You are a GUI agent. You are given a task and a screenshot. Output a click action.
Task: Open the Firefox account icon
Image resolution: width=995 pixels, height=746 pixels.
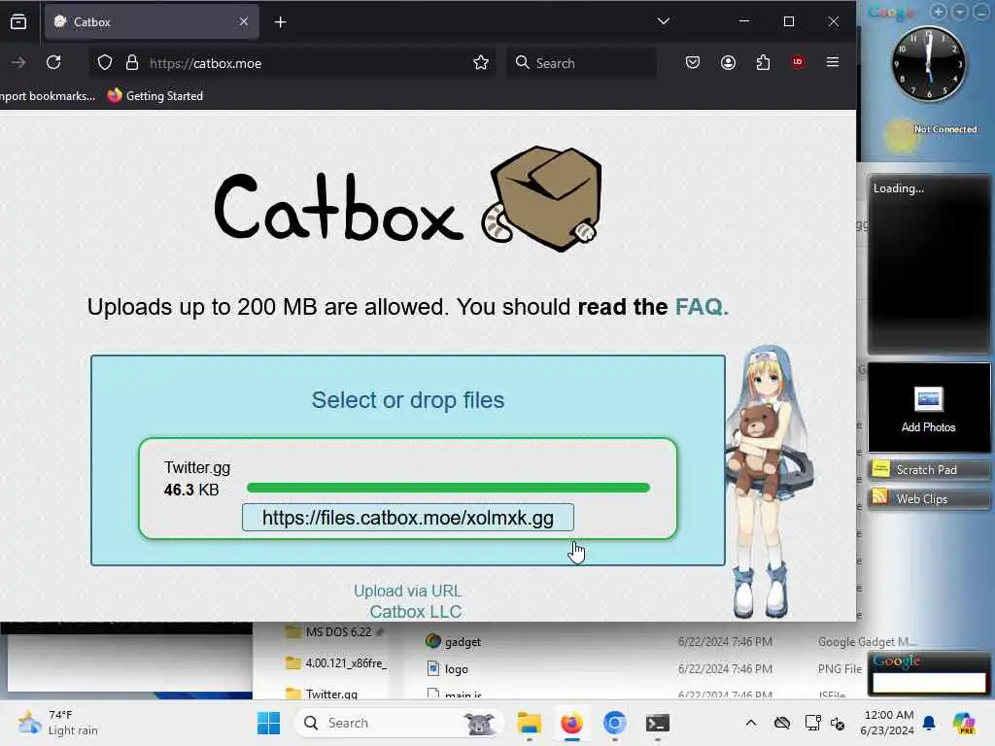coord(728,62)
